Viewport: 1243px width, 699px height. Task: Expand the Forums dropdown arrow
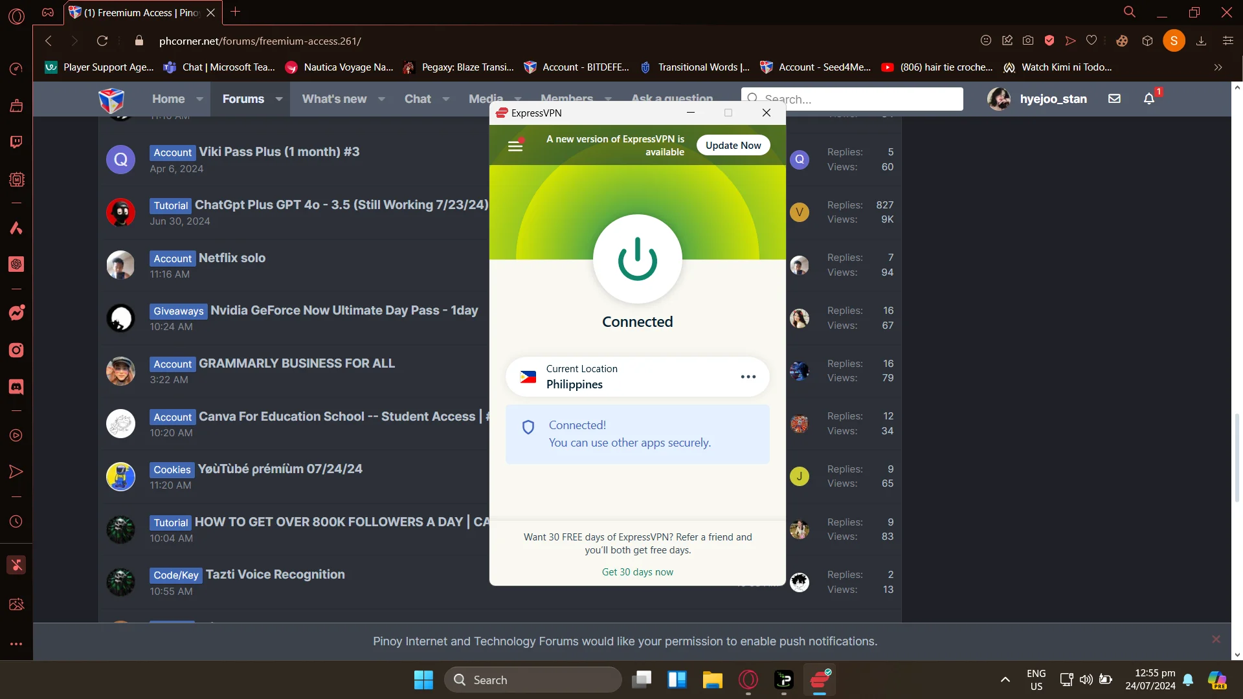point(279,99)
